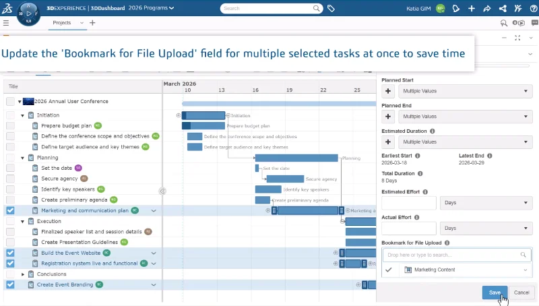Click the comment icon at far right
Screen dimensions: 539x306
(534, 23)
